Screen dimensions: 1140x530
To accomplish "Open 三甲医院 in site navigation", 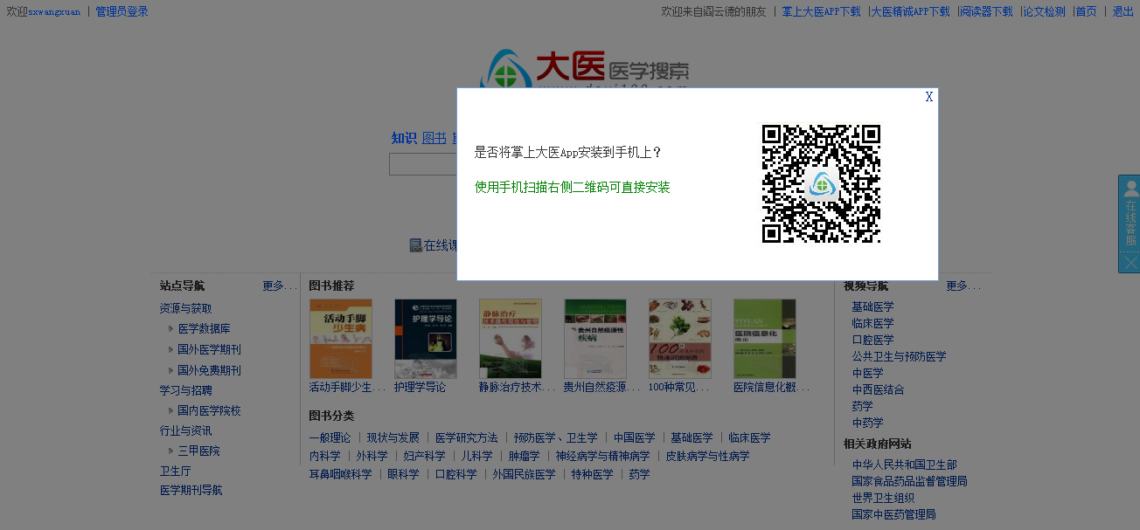I will coord(199,451).
